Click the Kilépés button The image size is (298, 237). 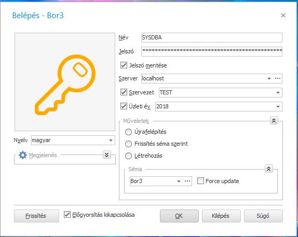[x=221, y=216]
